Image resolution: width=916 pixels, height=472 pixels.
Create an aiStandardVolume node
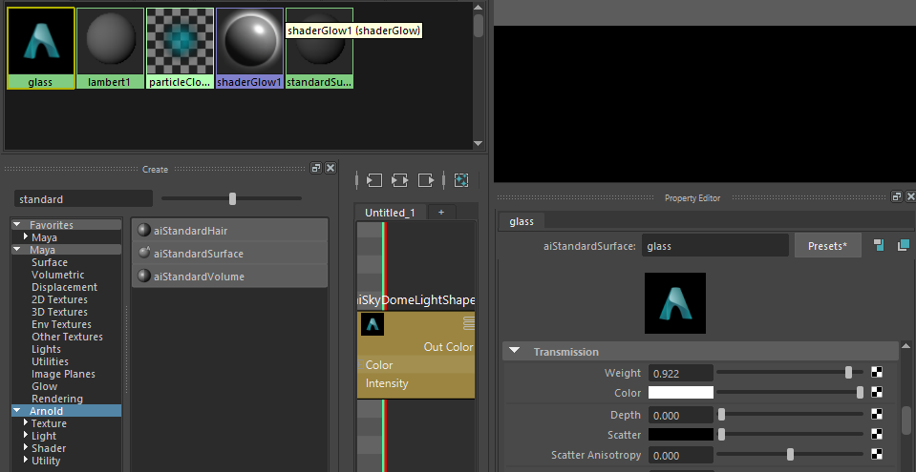click(199, 277)
